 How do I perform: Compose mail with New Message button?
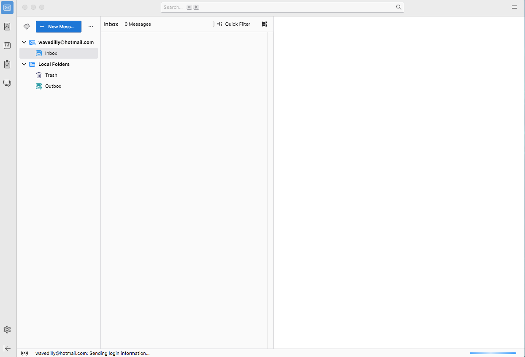coord(59,27)
